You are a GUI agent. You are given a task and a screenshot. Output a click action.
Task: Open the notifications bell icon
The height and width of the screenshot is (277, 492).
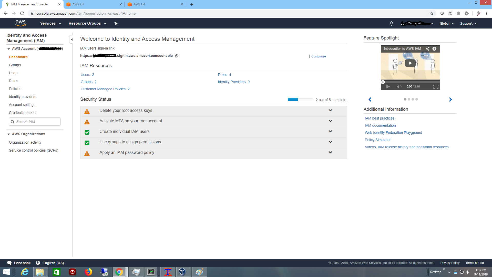point(391,24)
